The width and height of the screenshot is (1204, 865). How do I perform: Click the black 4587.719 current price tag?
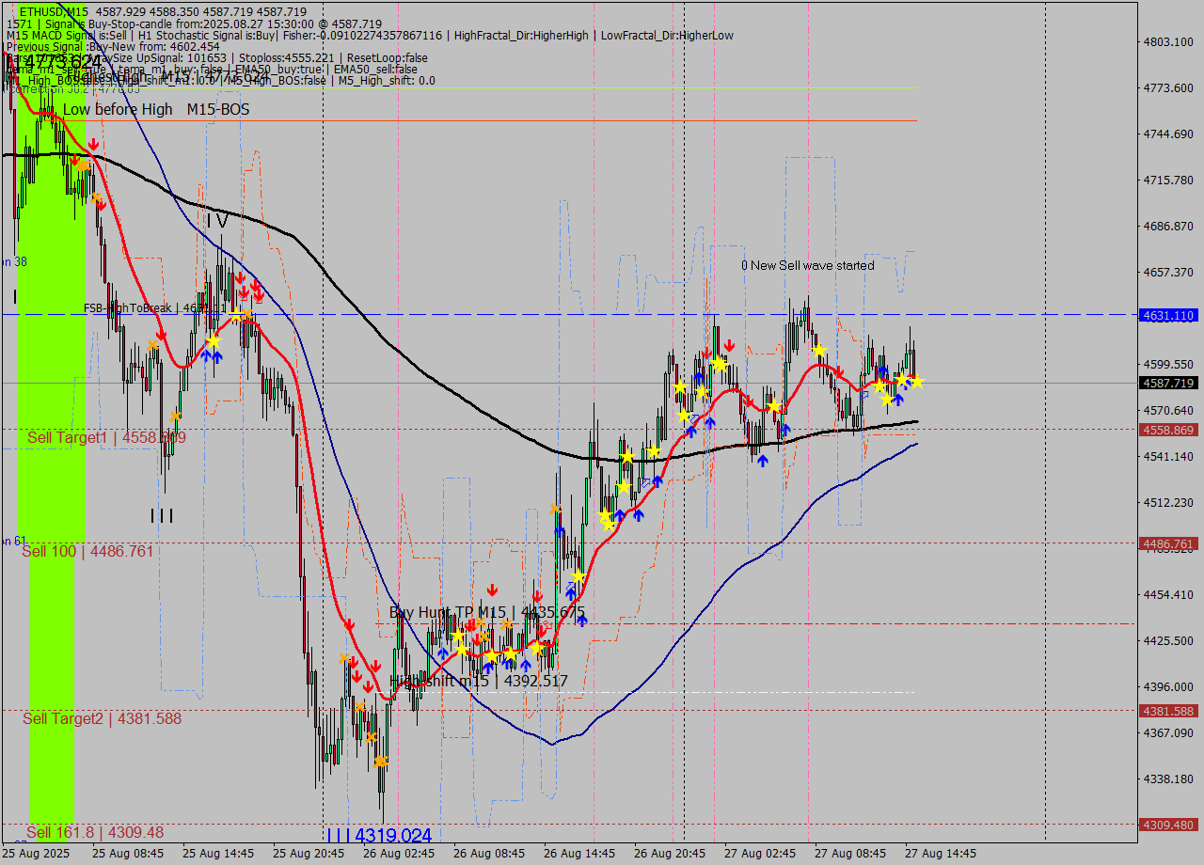1168,383
